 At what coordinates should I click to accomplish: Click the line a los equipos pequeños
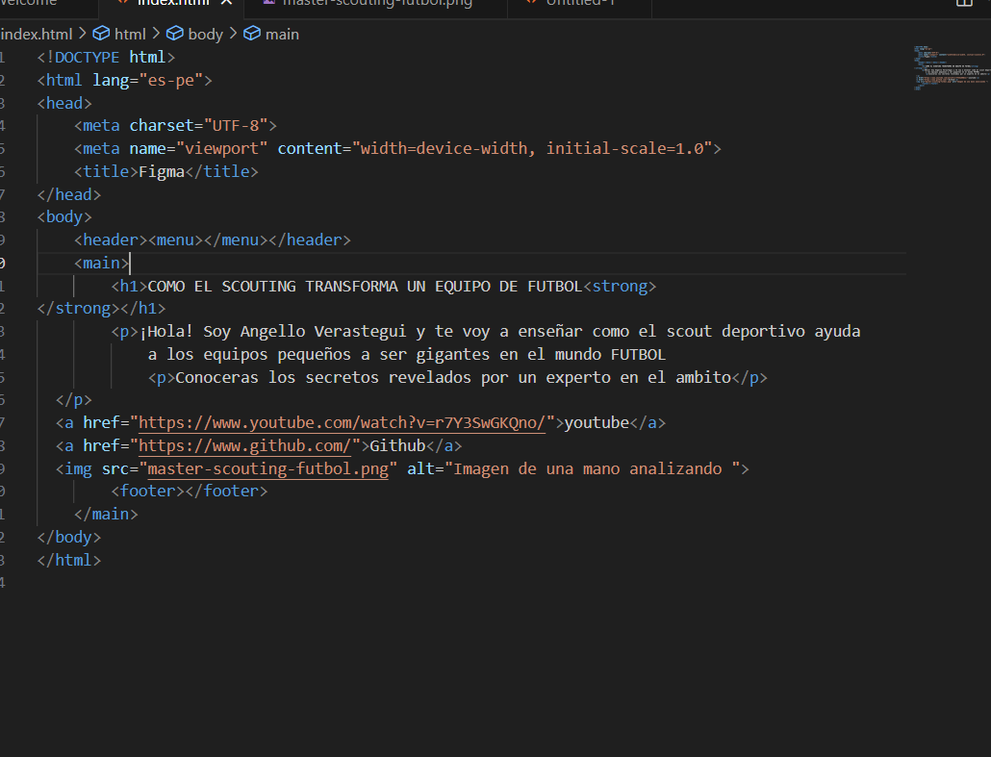pyautogui.click(x=407, y=355)
